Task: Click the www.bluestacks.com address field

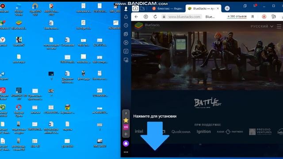Action: [184, 17]
